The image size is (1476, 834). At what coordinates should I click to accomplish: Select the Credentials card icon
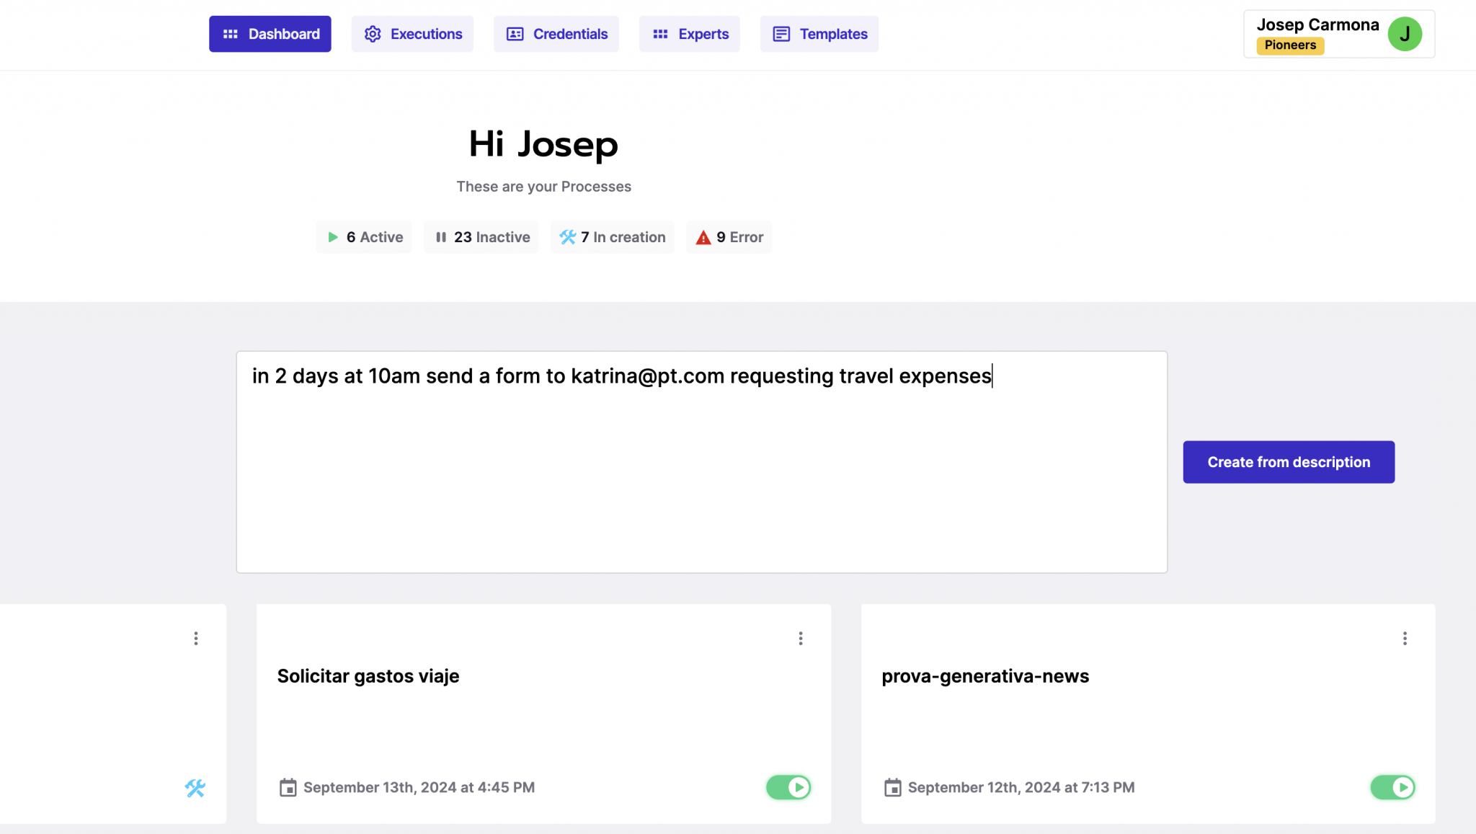(x=514, y=33)
